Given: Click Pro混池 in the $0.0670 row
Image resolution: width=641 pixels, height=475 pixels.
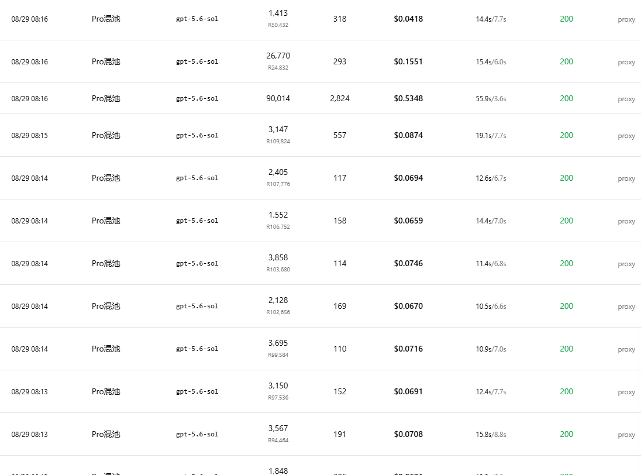Looking at the screenshot, I should coord(106,306).
